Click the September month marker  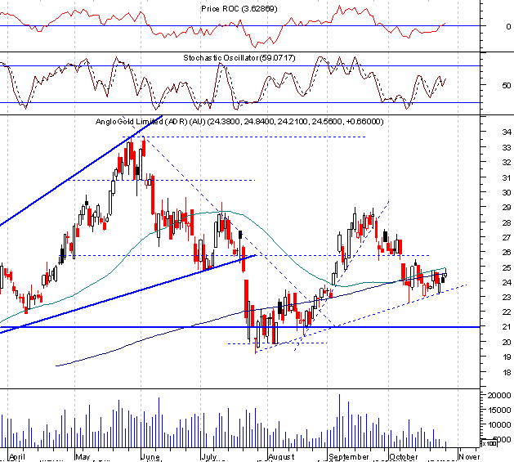349,457
